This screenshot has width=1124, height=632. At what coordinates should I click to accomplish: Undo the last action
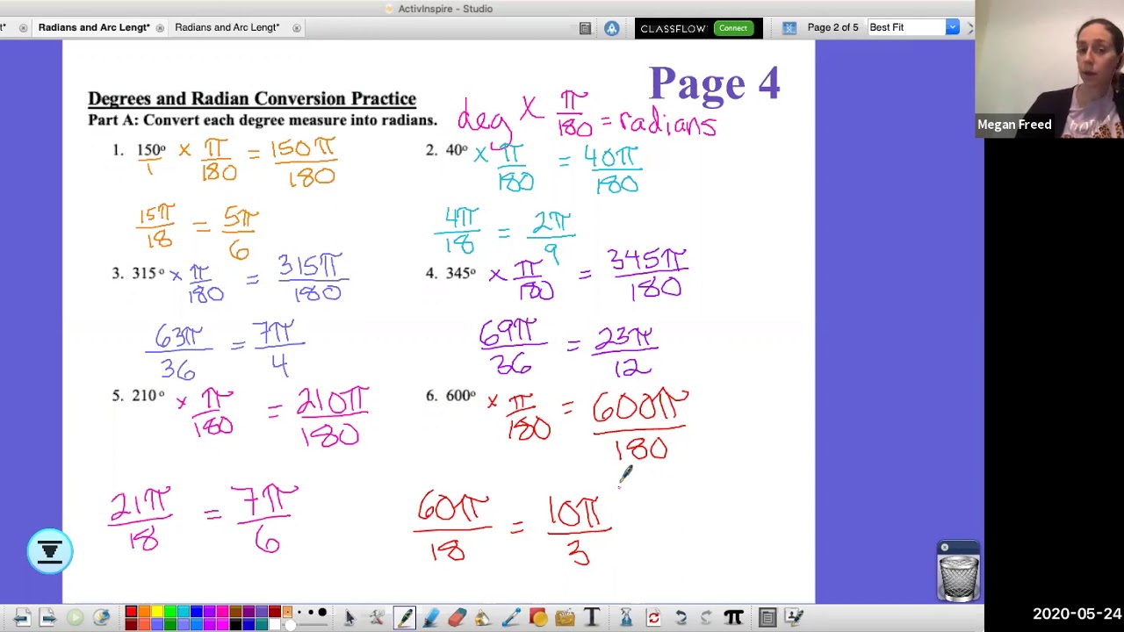coord(681,618)
